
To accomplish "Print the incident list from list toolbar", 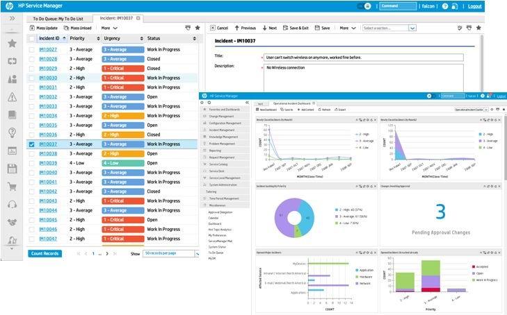I will (188, 28).
